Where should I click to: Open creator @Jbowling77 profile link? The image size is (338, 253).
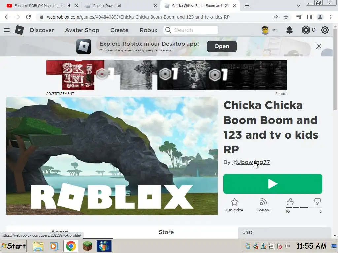pyautogui.click(x=251, y=162)
